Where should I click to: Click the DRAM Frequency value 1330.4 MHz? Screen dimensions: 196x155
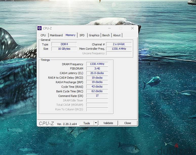[97, 64]
